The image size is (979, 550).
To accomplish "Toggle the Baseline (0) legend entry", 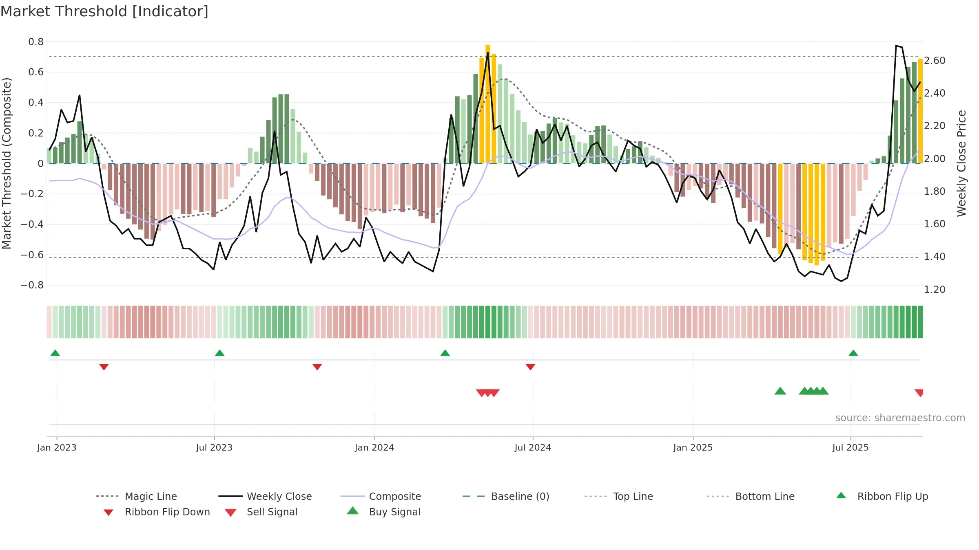I will point(506,496).
